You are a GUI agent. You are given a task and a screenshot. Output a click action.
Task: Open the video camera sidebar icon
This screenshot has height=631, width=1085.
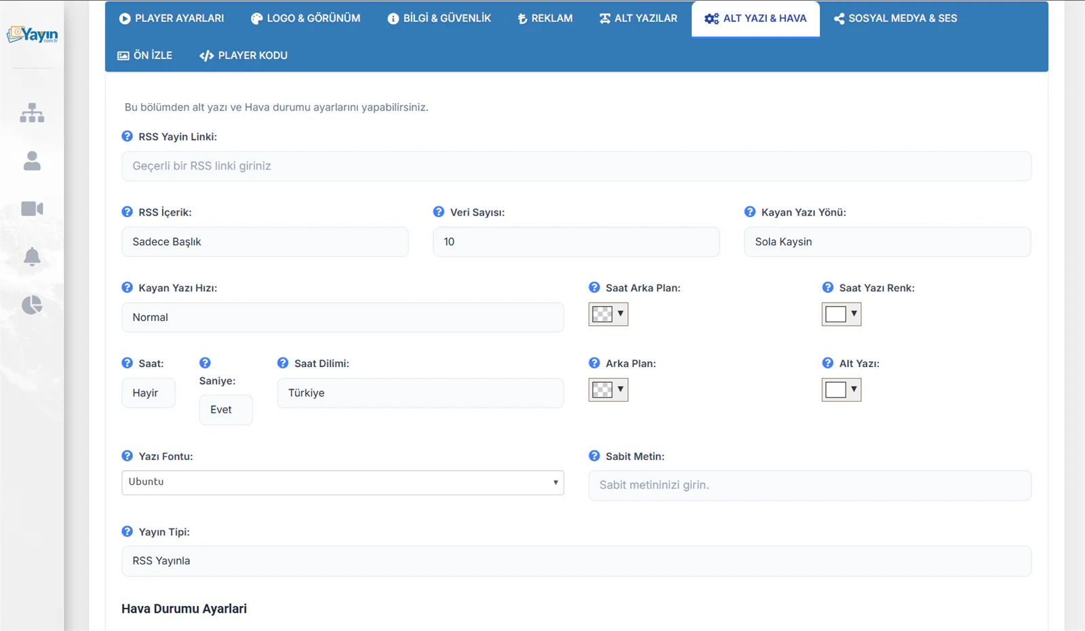point(32,208)
